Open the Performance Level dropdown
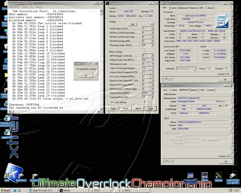The height and width of the screenshot is (193, 241). [x=152, y=64]
